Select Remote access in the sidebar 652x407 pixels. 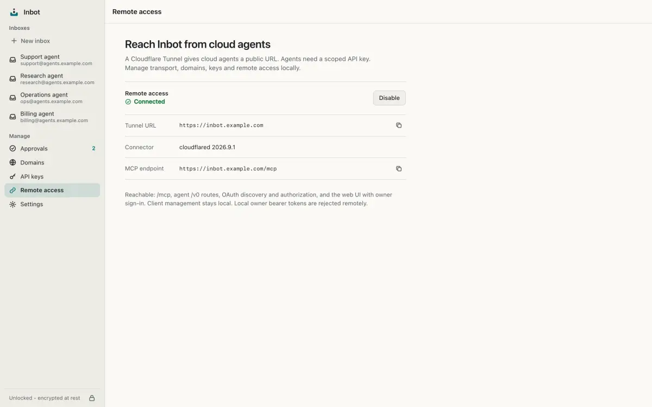point(52,190)
